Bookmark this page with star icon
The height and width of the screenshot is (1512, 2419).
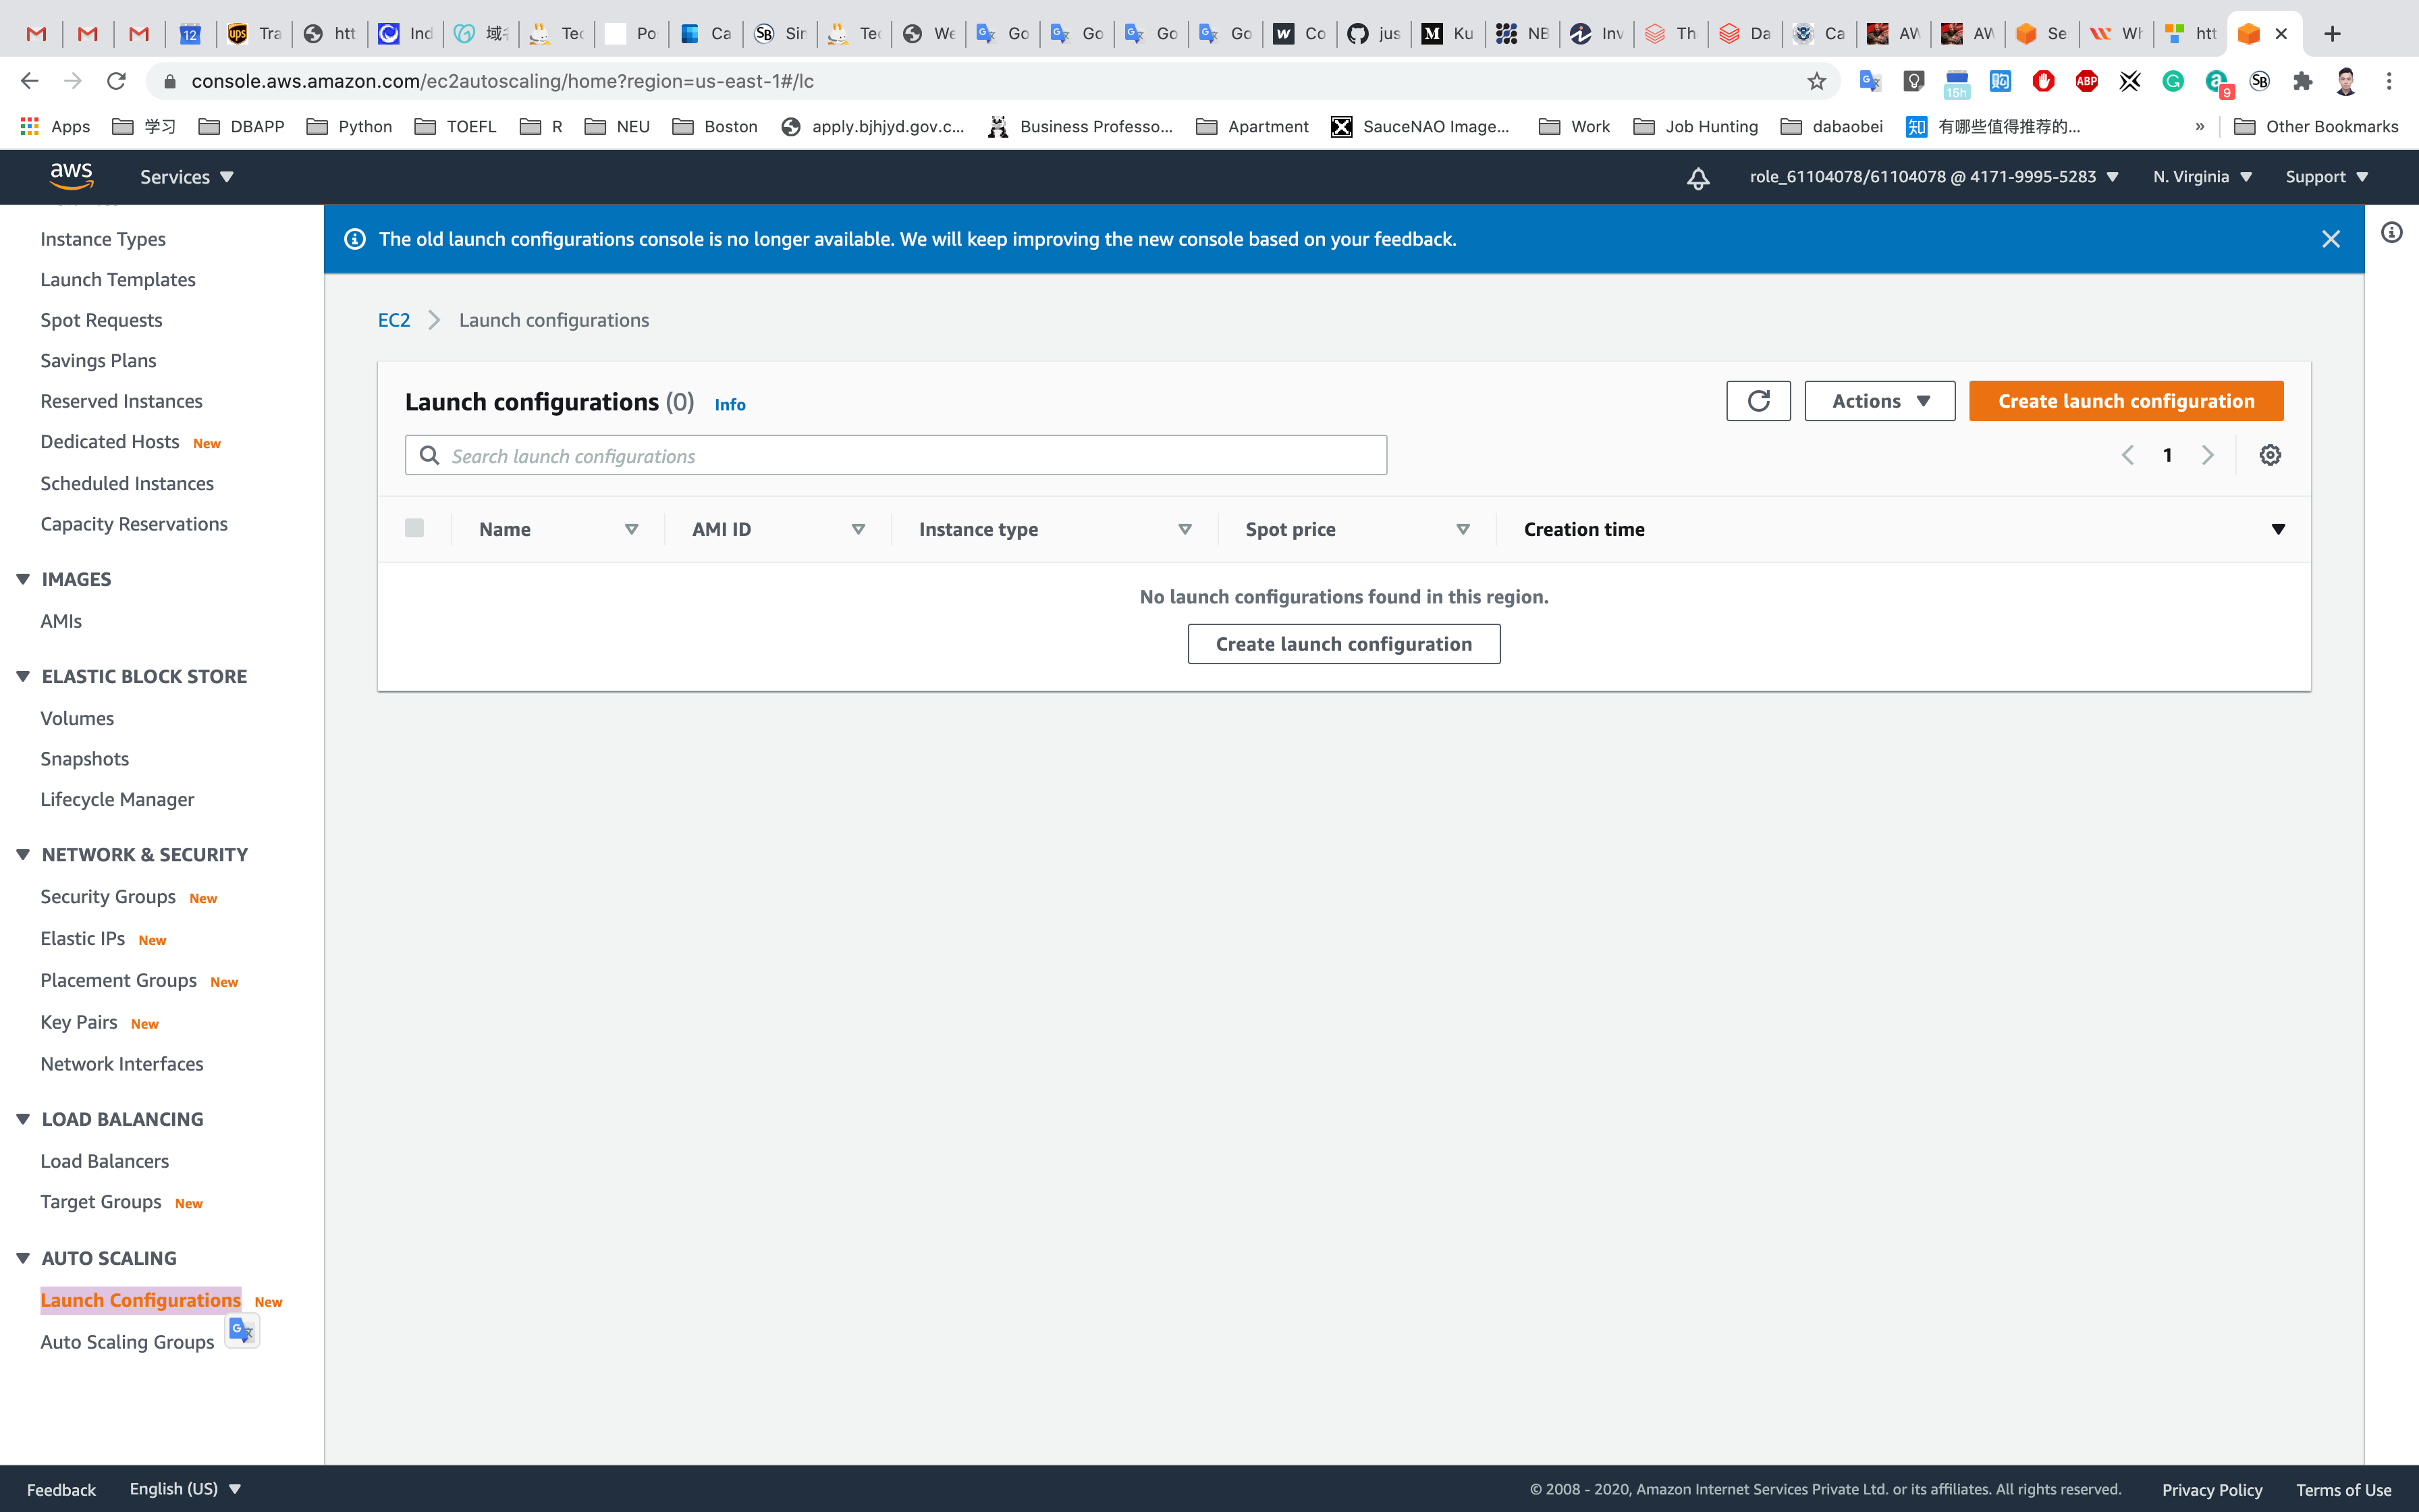pos(1816,81)
